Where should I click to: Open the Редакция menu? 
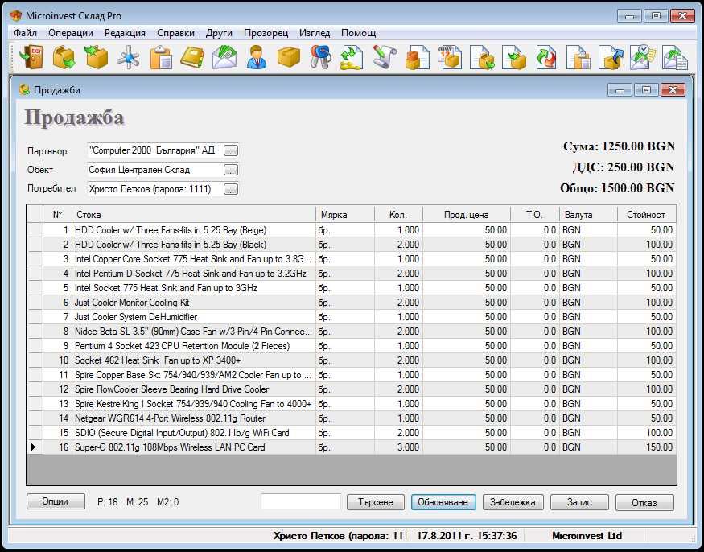point(125,33)
